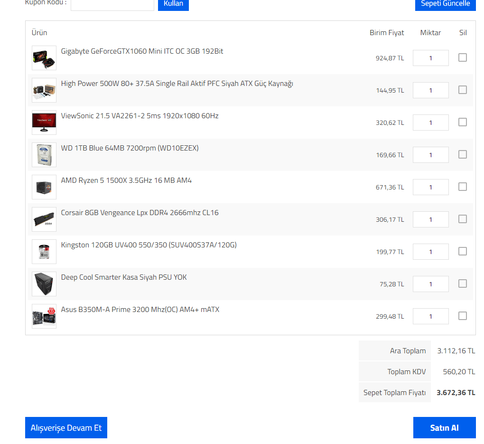484x444 pixels.
Task: Tick delete checkbox for WD 1TB Blue
Action: tap(462, 154)
